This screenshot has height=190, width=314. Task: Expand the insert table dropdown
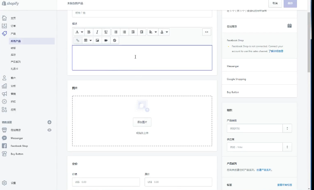click(x=88, y=40)
